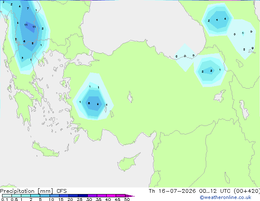Click the 15–20 mm blue legend swatch

tap(64, 196)
